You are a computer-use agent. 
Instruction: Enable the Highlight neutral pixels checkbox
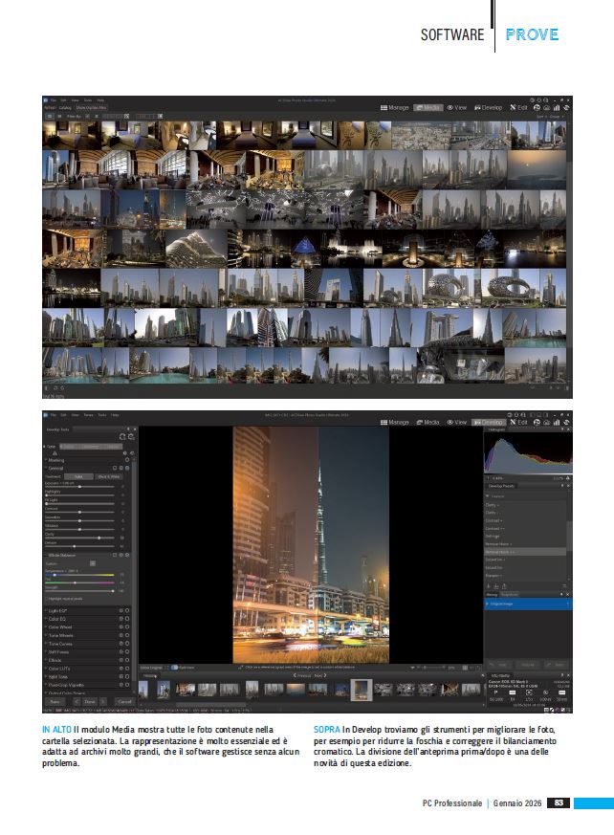tap(46, 599)
